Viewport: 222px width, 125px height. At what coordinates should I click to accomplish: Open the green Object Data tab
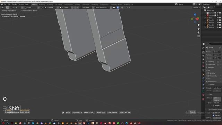[203, 92]
